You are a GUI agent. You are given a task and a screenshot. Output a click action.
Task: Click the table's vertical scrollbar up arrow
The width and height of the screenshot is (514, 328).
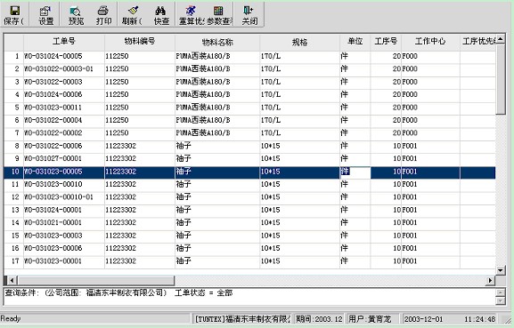click(x=501, y=40)
